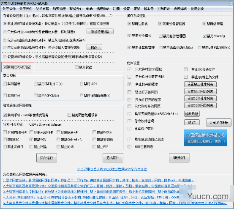The height and width of the screenshot is (209, 234).
Task: Open the 拦截日志 menu
Action: [x=164, y=8]
